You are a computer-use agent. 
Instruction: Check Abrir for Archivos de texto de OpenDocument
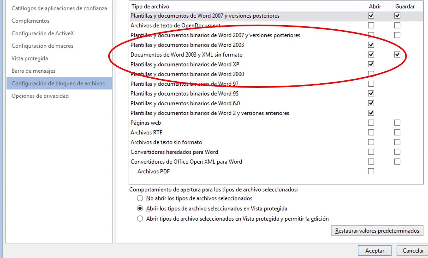371,26
